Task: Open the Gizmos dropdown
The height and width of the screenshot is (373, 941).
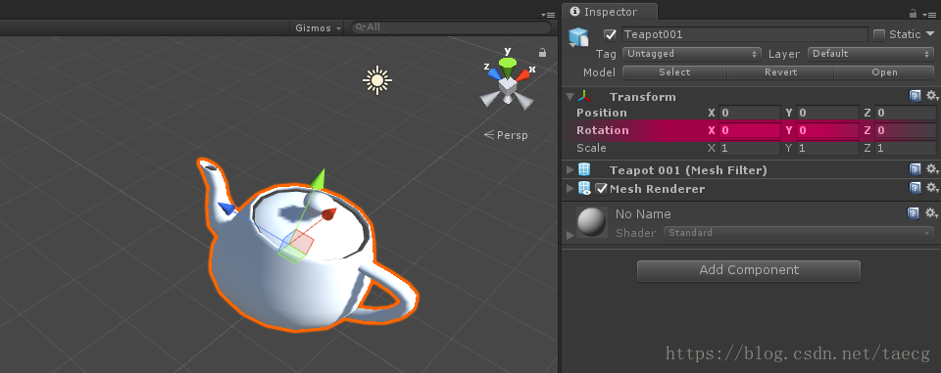Action: pos(318,27)
